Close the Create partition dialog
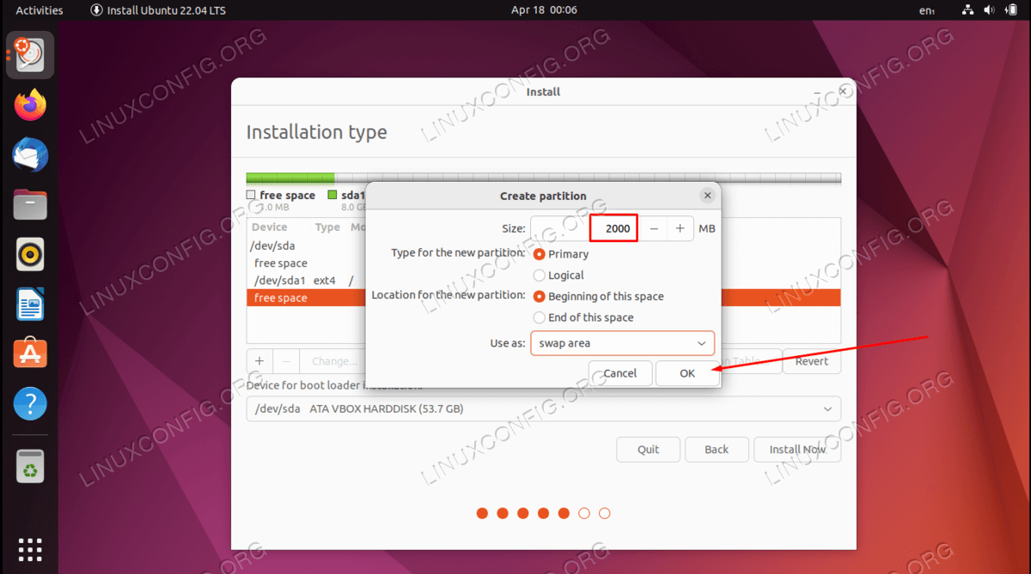Screen dimensions: 1031x574 pyautogui.click(x=708, y=196)
